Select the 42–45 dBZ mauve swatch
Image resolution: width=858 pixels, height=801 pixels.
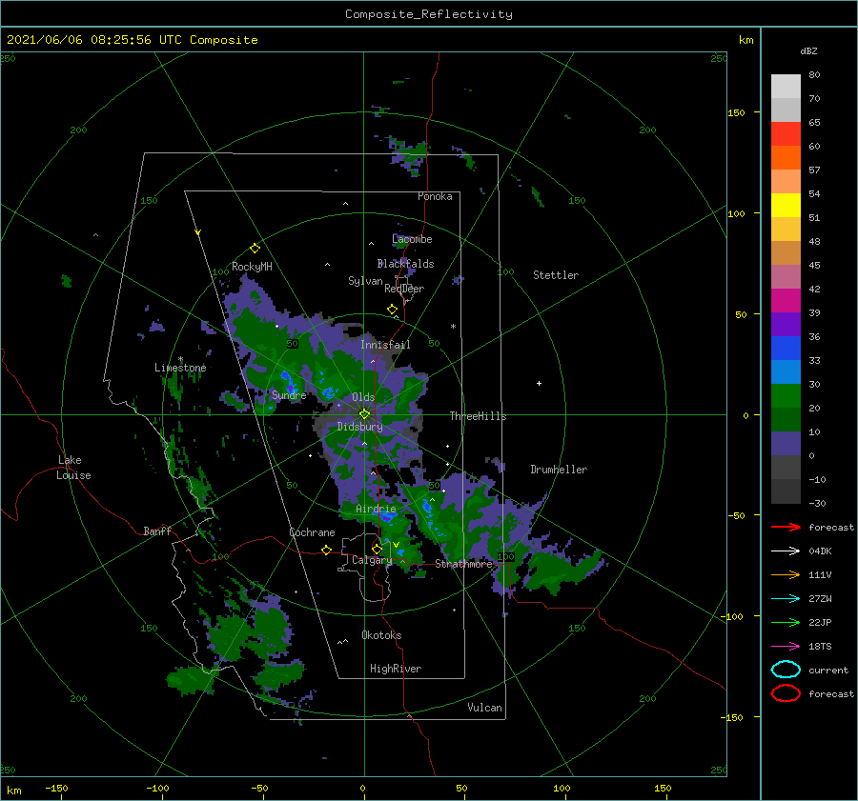786,276
